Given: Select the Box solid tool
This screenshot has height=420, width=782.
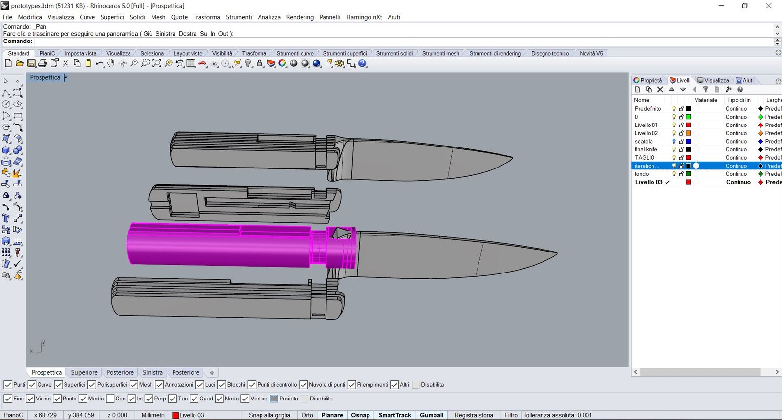Looking at the screenshot, I should click(x=6, y=150).
